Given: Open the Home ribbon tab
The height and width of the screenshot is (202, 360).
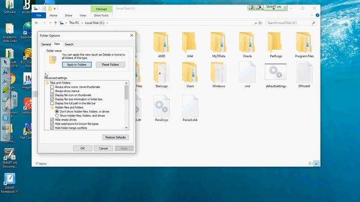Looking at the screenshot, I should coord(53,15).
